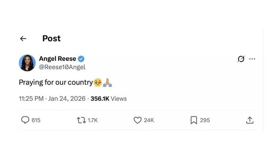Image resolution: width=278 pixels, height=159 pixels.
Task: Click the 1.7K reposts count
Action: click(92, 120)
